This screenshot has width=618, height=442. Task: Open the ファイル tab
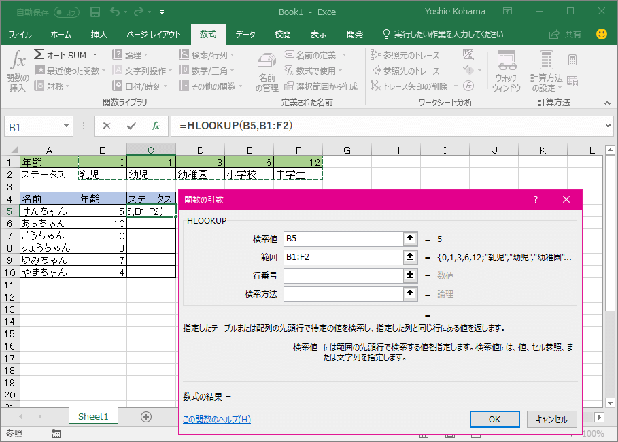pyautogui.click(x=20, y=34)
